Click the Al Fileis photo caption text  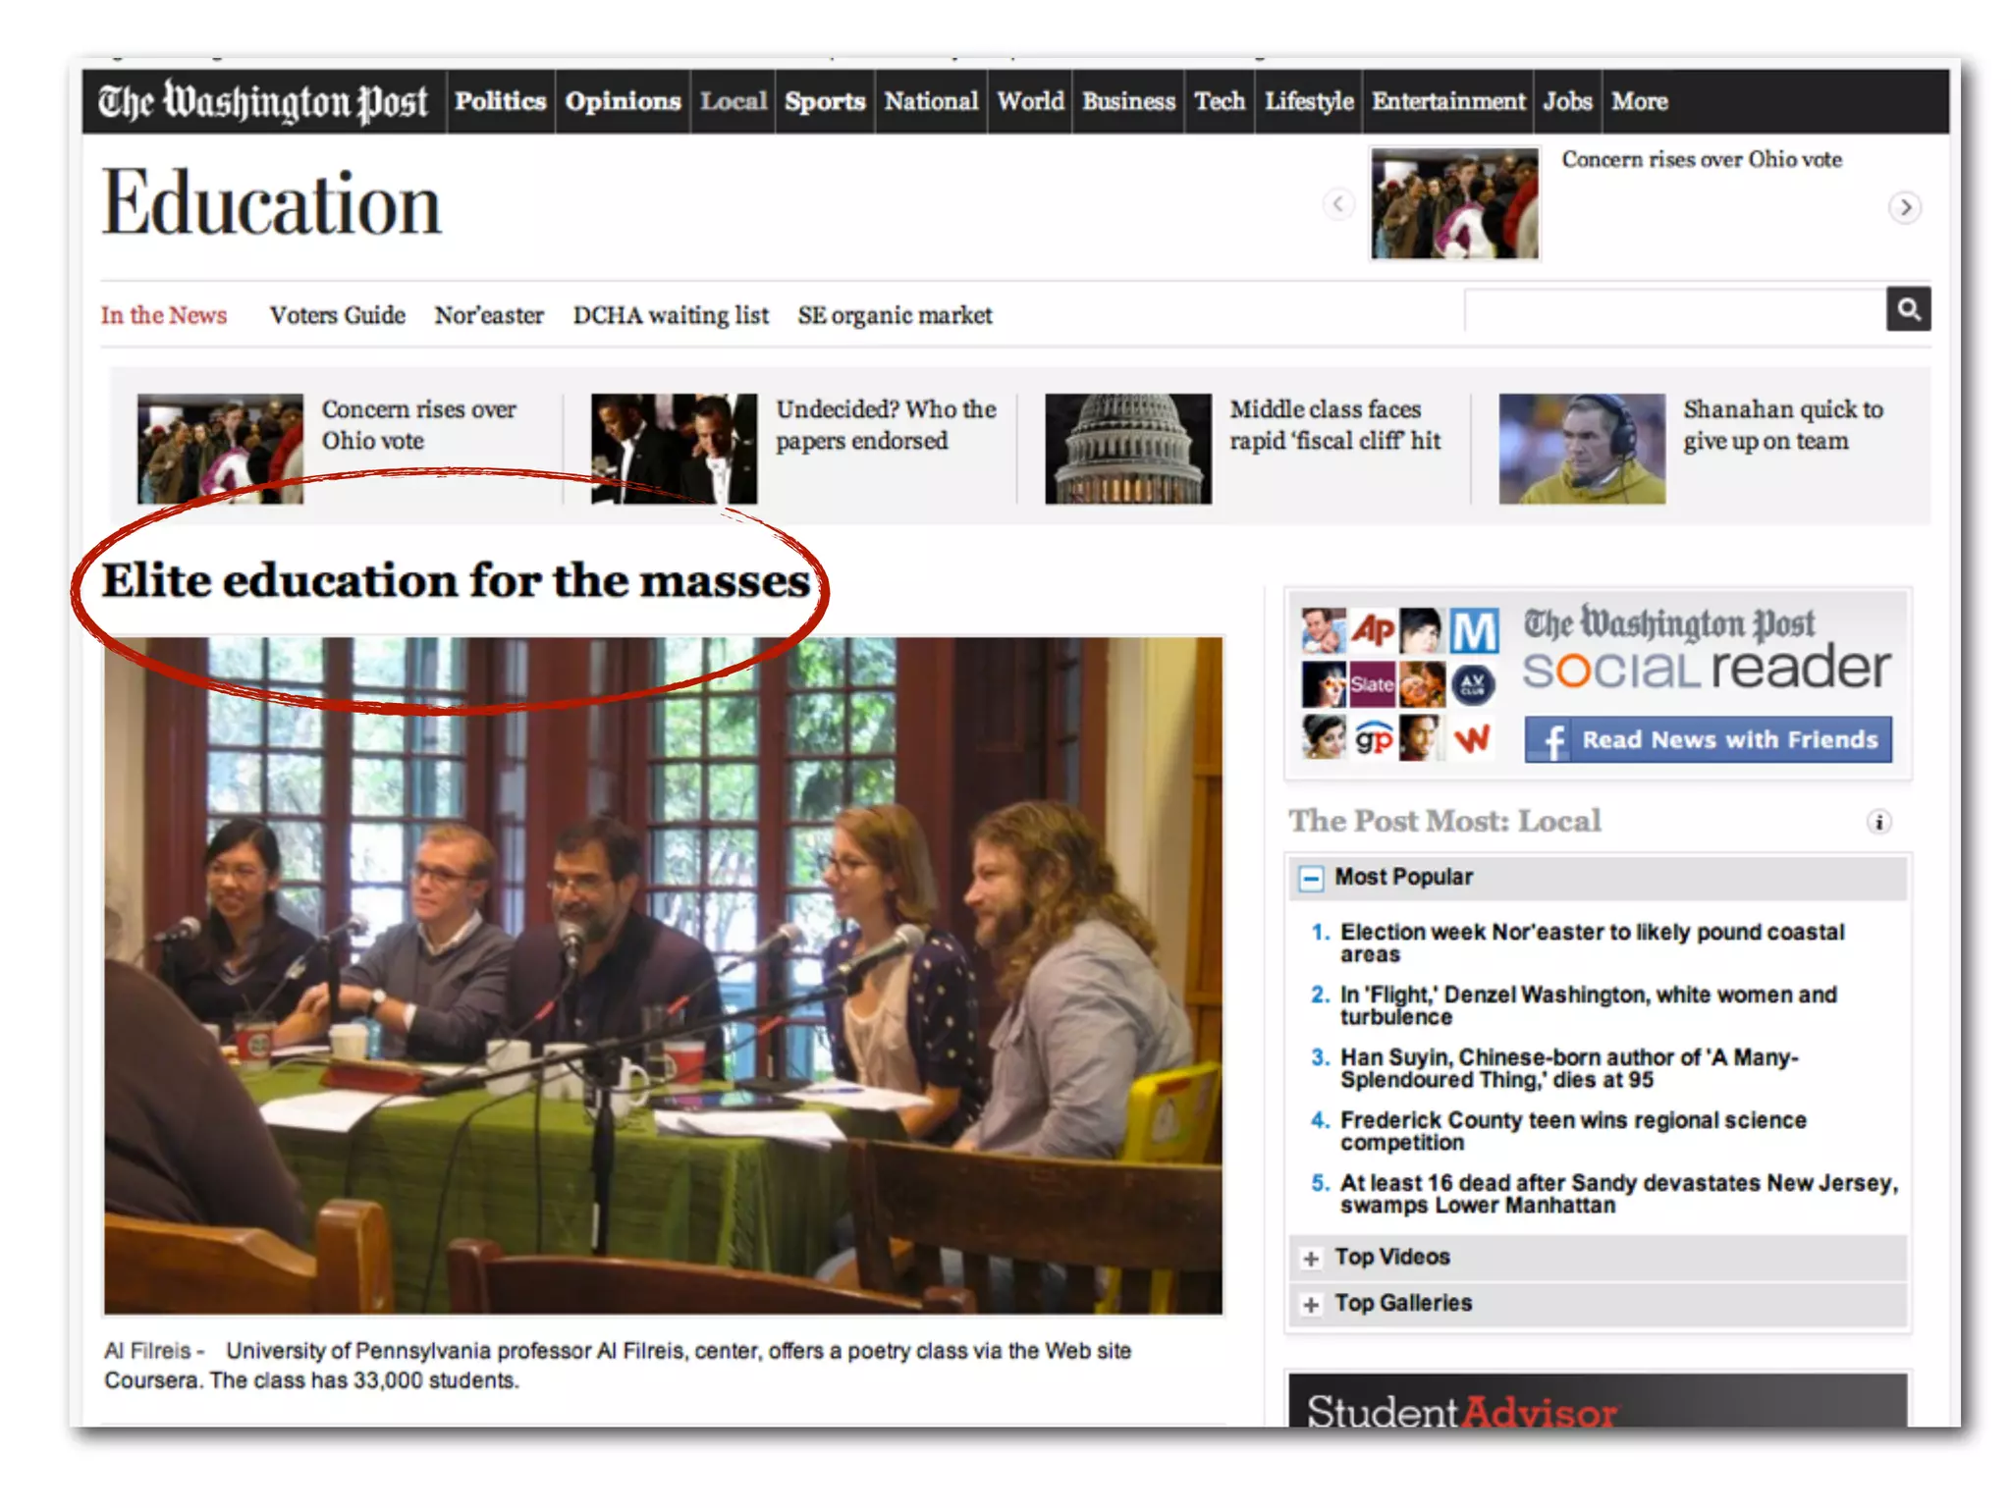618,1366
